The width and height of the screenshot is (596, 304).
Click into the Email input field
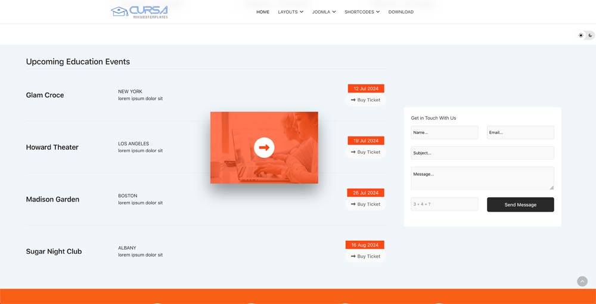click(520, 132)
